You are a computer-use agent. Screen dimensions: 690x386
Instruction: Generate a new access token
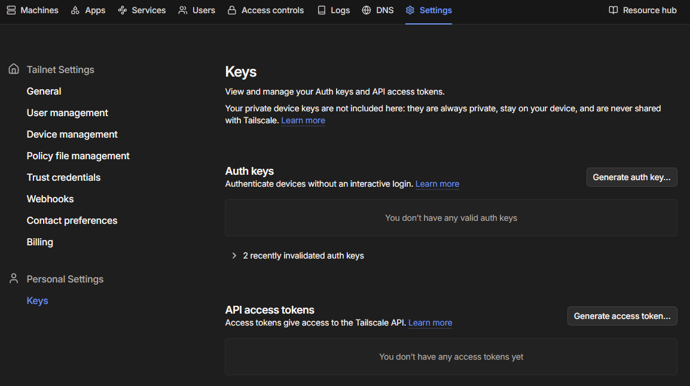coord(622,316)
